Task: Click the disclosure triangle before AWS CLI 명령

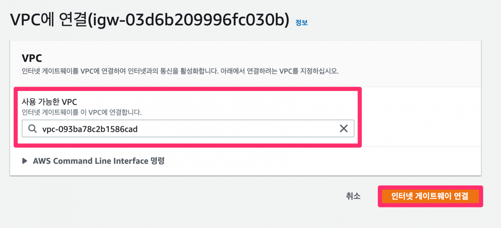Action: (x=25, y=161)
